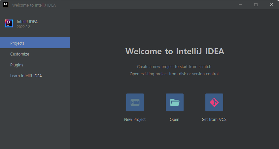Click the Get from VCS git icon

point(214,102)
